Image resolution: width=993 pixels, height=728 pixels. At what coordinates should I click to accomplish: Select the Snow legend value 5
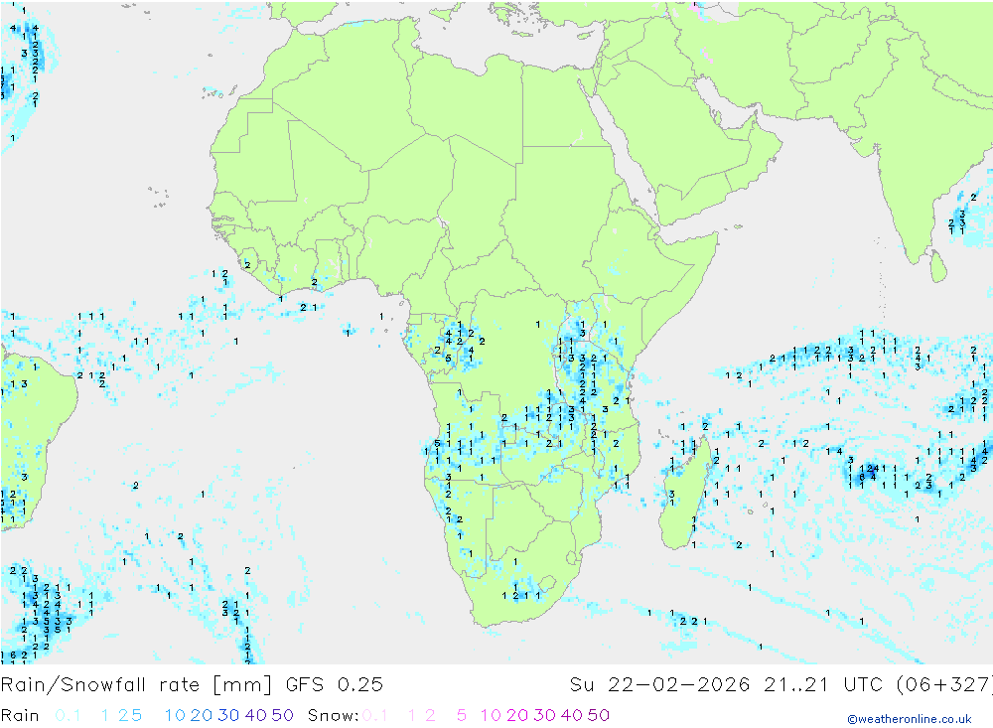(x=462, y=715)
